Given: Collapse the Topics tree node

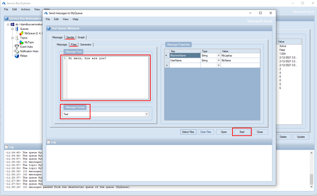Looking at the screenshot, I should pyautogui.click(x=12, y=38).
